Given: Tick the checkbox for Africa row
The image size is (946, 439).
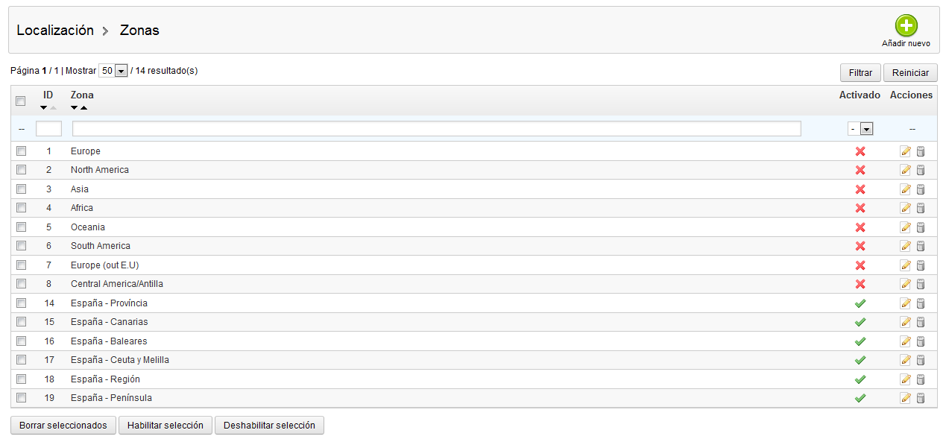Looking at the screenshot, I should (21, 208).
